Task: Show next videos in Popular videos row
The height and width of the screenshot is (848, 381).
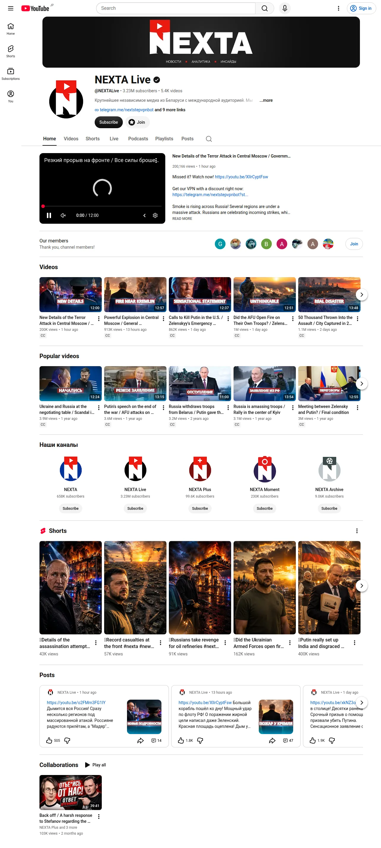Action: click(x=362, y=384)
